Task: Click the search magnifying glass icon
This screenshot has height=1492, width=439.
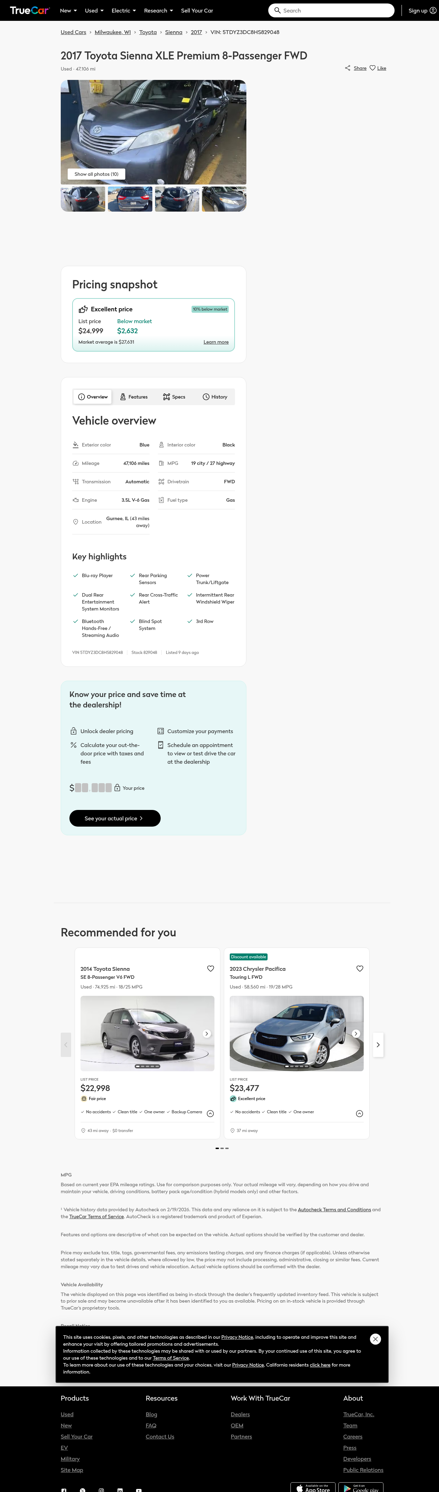Action: (278, 10)
